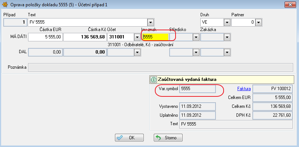Click the Uplatněno date 11.09.2012
This screenshot has width=299, height=147.
197,115
